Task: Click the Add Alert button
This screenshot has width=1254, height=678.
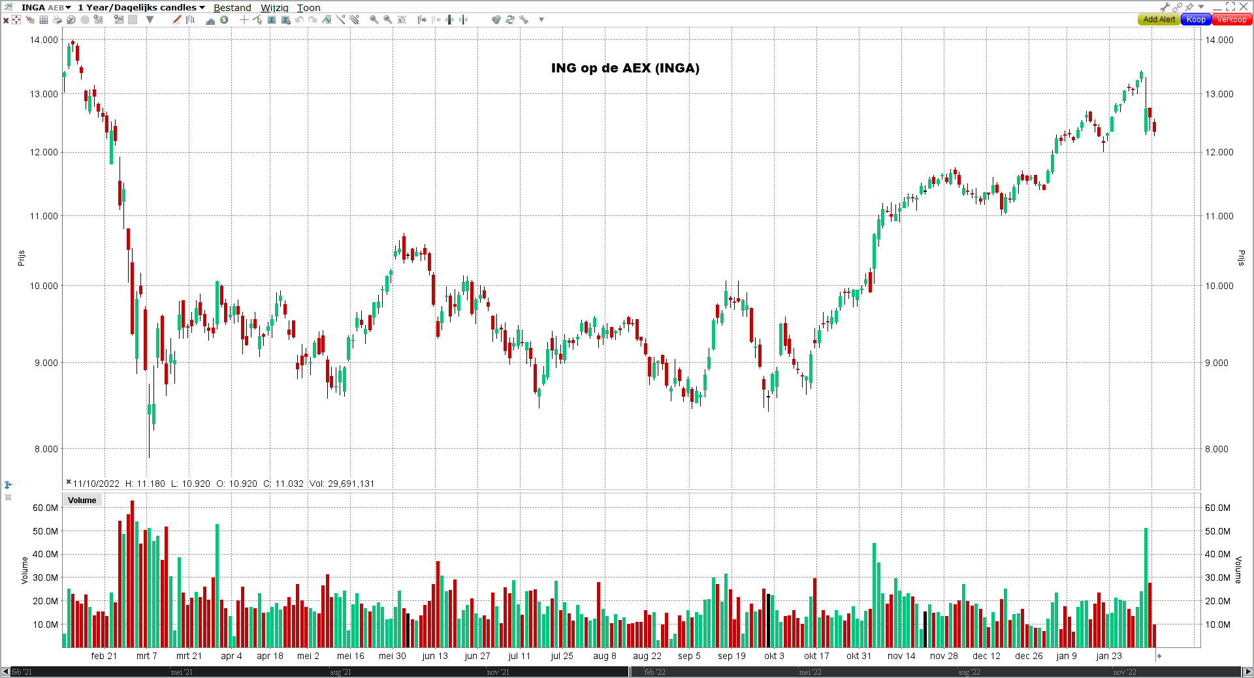Action: [1159, 20]
